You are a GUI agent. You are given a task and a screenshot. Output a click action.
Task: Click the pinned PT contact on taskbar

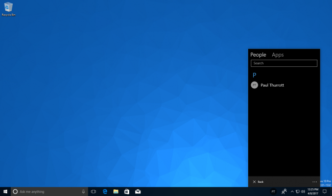click(x=273, y=192)
